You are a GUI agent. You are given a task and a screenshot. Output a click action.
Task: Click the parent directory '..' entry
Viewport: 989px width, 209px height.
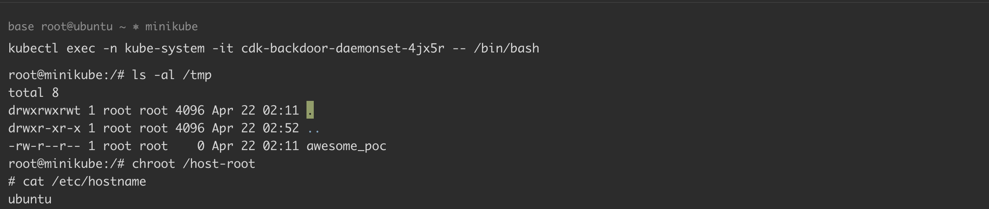click(314, 128)
